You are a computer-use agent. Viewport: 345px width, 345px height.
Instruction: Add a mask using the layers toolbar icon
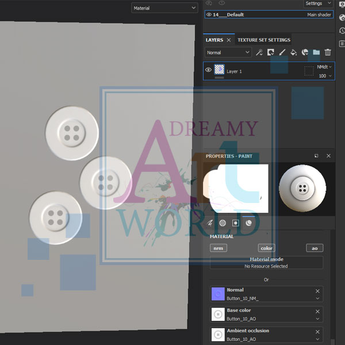click(271, 52)
